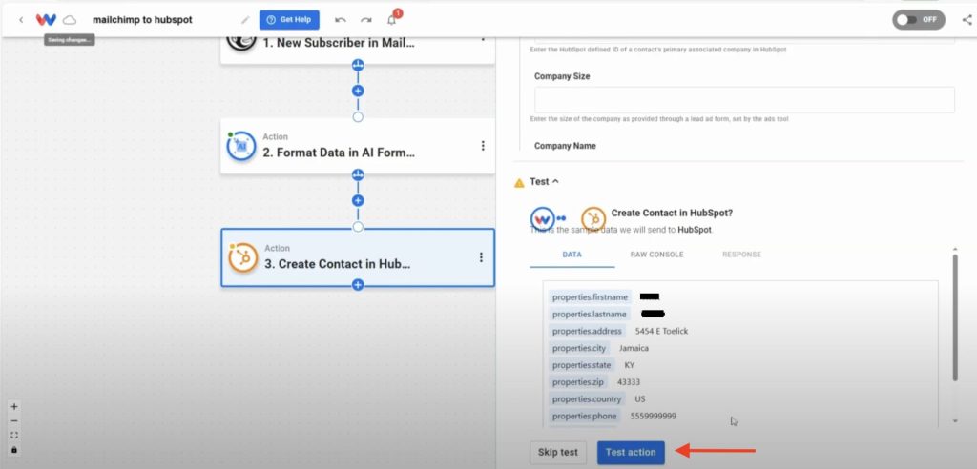Select the New Subscriber in Mailchimp step

358,50
